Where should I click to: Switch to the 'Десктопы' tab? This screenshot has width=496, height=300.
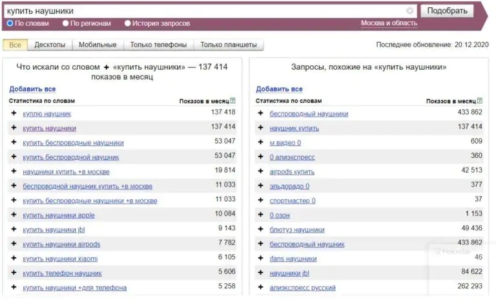(x=50, y=45)
